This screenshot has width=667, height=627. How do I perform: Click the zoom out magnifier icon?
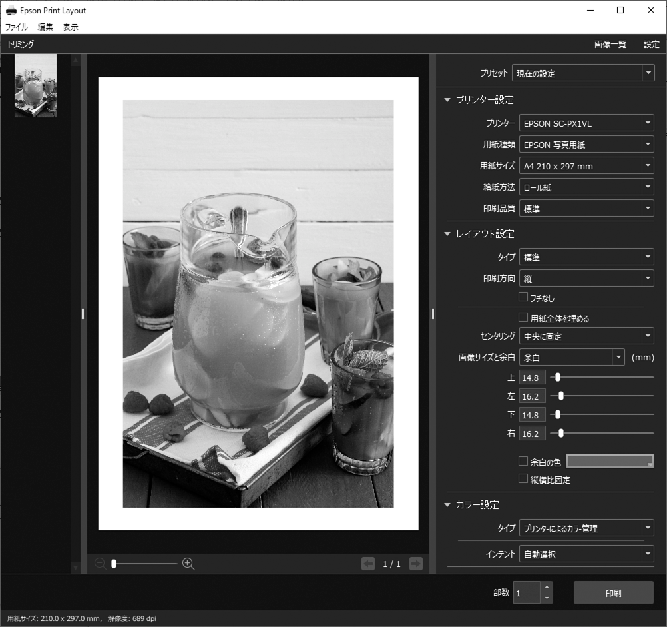pyautogui.click(x=101, y=564)
